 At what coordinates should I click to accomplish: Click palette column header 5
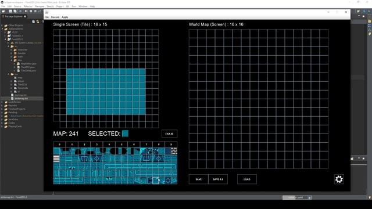[x=121, y=145]
